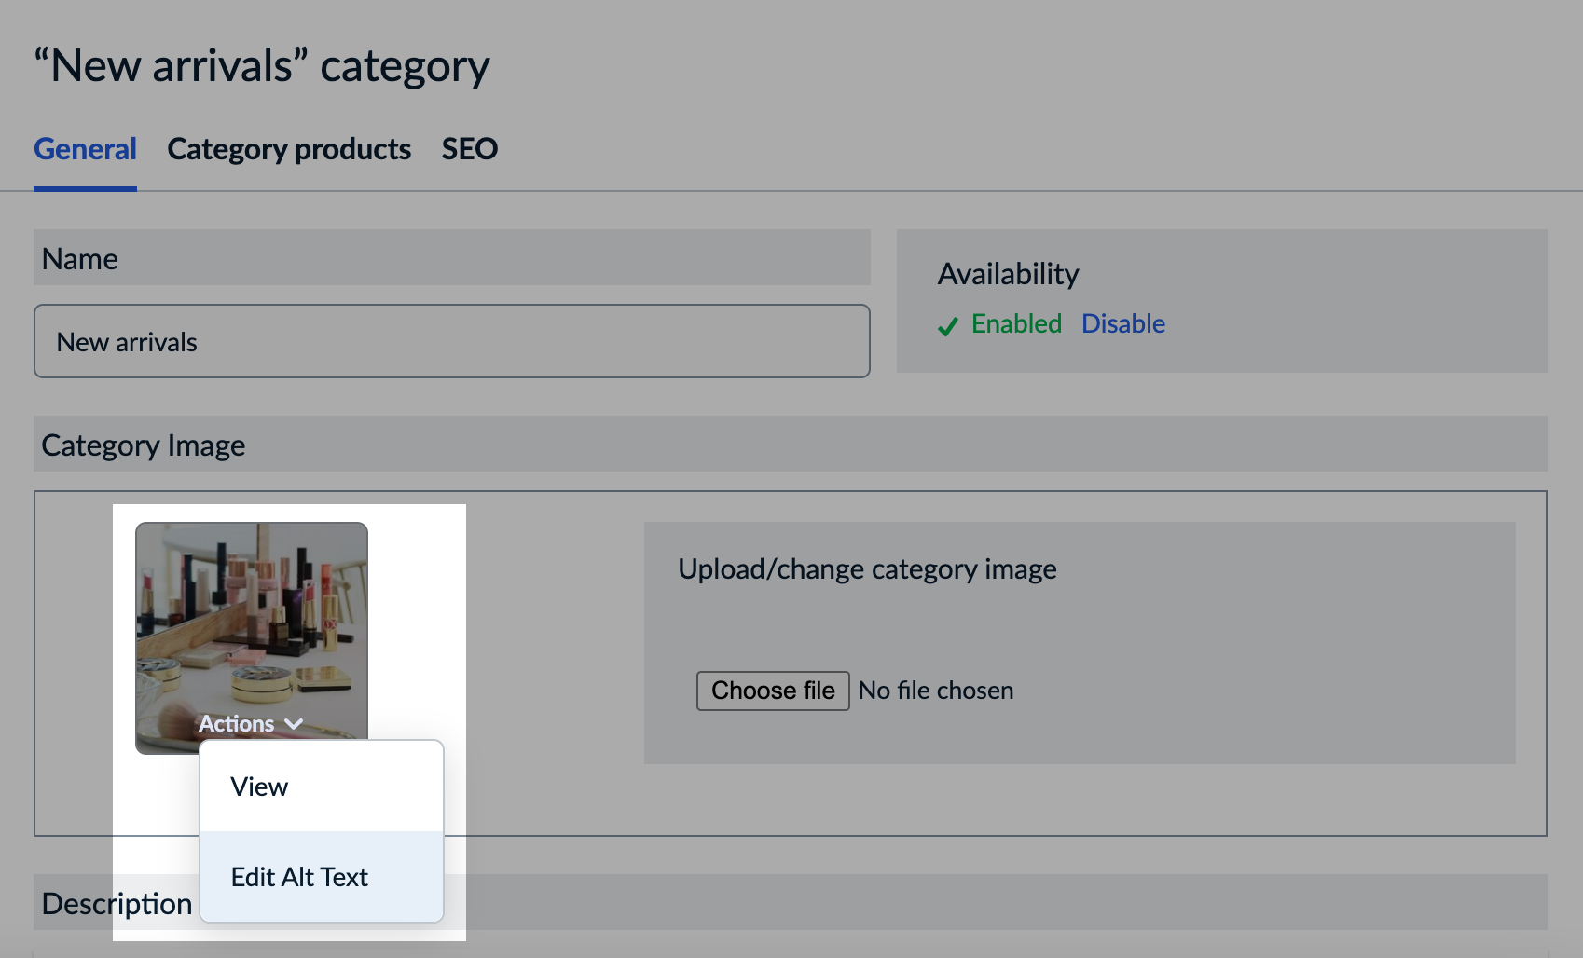Switch to the Category products tab
This screenshot has height=958, width=1583.
click(x=289, y=149)
